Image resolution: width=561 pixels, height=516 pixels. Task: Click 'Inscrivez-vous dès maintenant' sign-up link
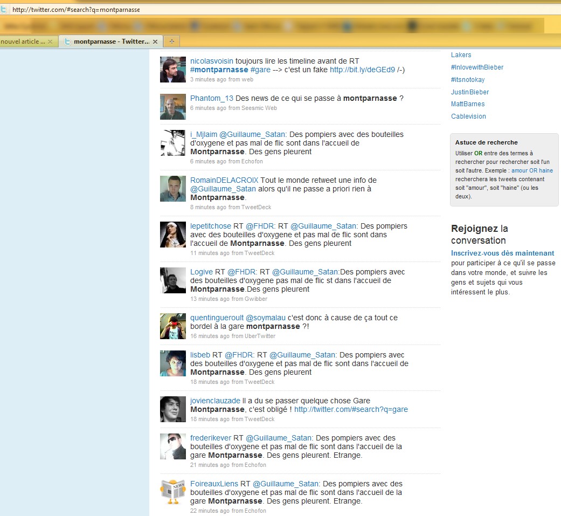(502, 253)
